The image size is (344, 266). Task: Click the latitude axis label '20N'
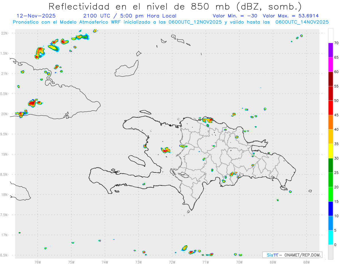tap(5, 114)
